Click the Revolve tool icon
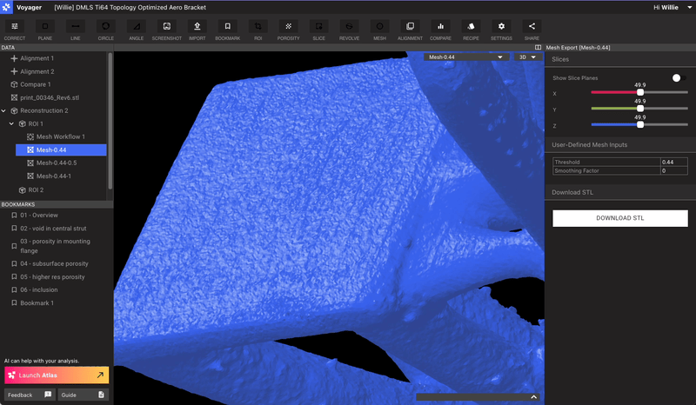This screenshot has width=696, height=405. coord(349,30)
